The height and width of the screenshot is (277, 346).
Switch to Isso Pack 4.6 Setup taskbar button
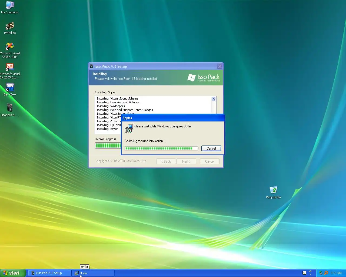tap(49, 273)
